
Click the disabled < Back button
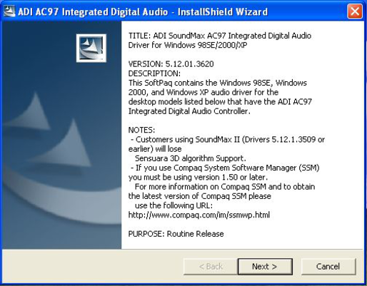click(211, 267)
